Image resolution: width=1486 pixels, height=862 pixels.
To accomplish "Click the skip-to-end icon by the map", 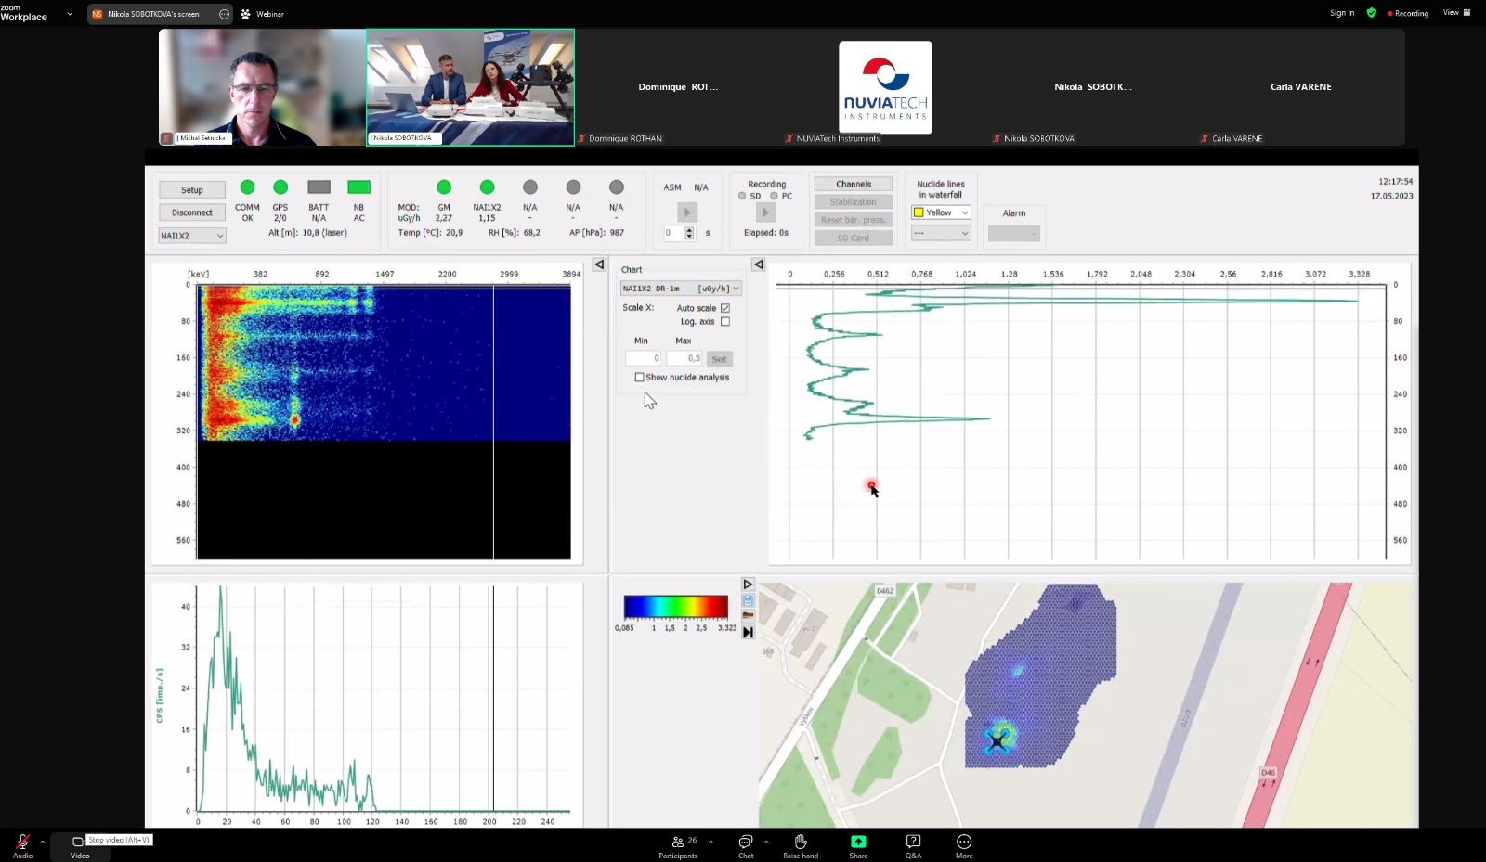I will [748, 632].
